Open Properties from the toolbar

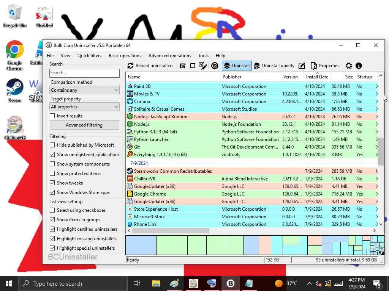click(325, 66)
